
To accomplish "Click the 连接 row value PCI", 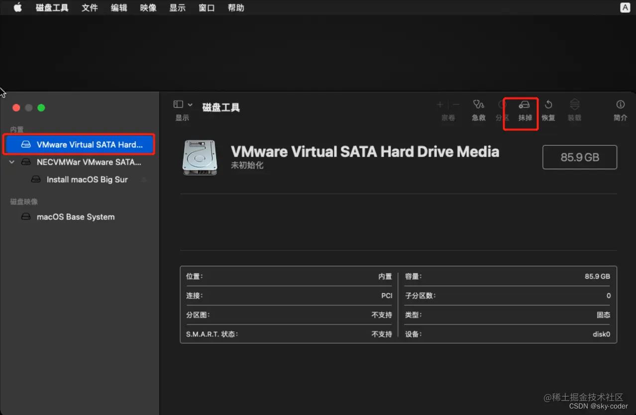I will pyautogui.click(x=387, y=296).
